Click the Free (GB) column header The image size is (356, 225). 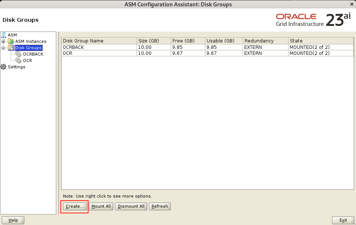click(188, 41)
